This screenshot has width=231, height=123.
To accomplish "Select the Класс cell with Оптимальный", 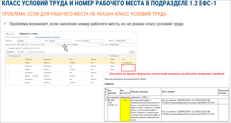I will point(128,63).
